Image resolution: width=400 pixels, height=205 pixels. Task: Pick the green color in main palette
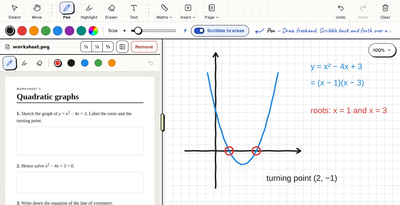[46, 31]
